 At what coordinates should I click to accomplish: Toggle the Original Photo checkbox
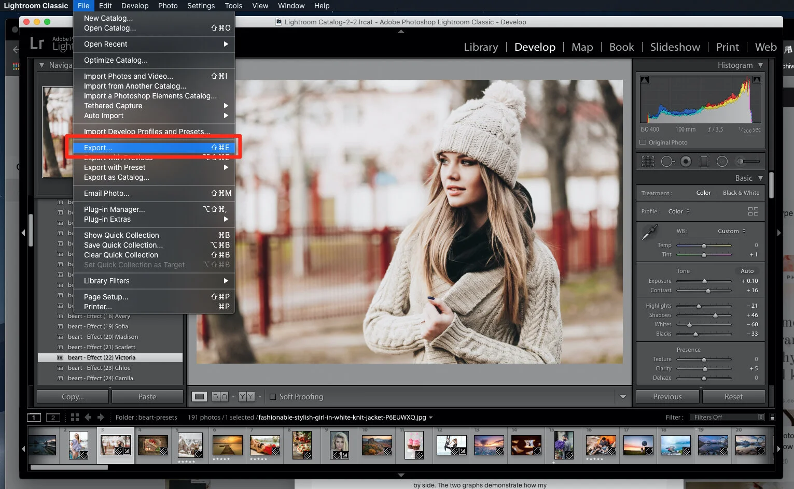click(x=643, y=142)
